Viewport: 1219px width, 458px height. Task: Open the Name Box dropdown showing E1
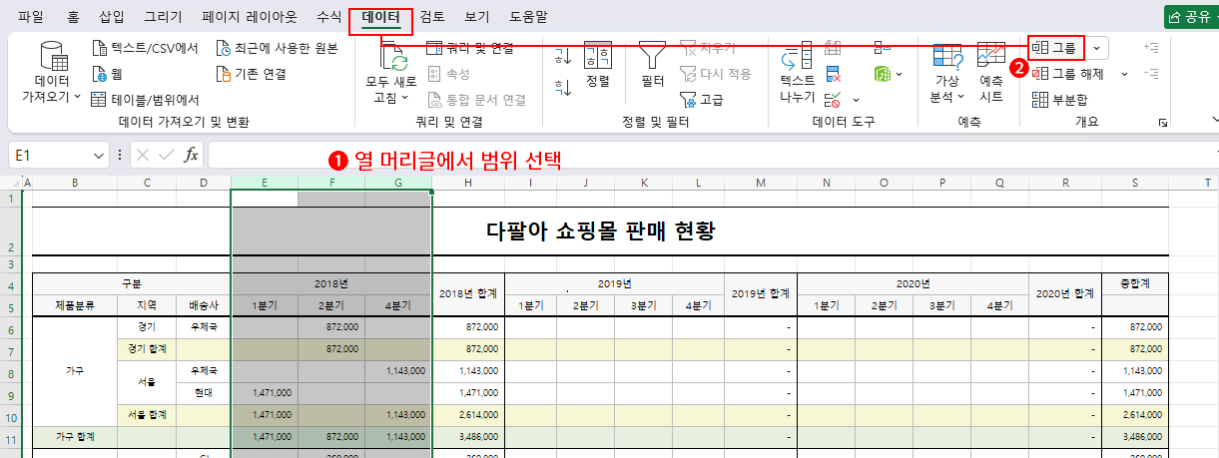99,156
